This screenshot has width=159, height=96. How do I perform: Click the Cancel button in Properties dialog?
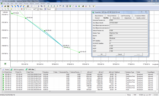coord(120,54)
